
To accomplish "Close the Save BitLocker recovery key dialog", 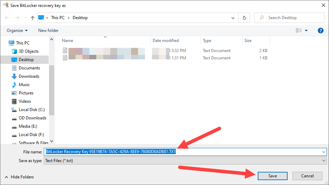I will tap(323, 5).
